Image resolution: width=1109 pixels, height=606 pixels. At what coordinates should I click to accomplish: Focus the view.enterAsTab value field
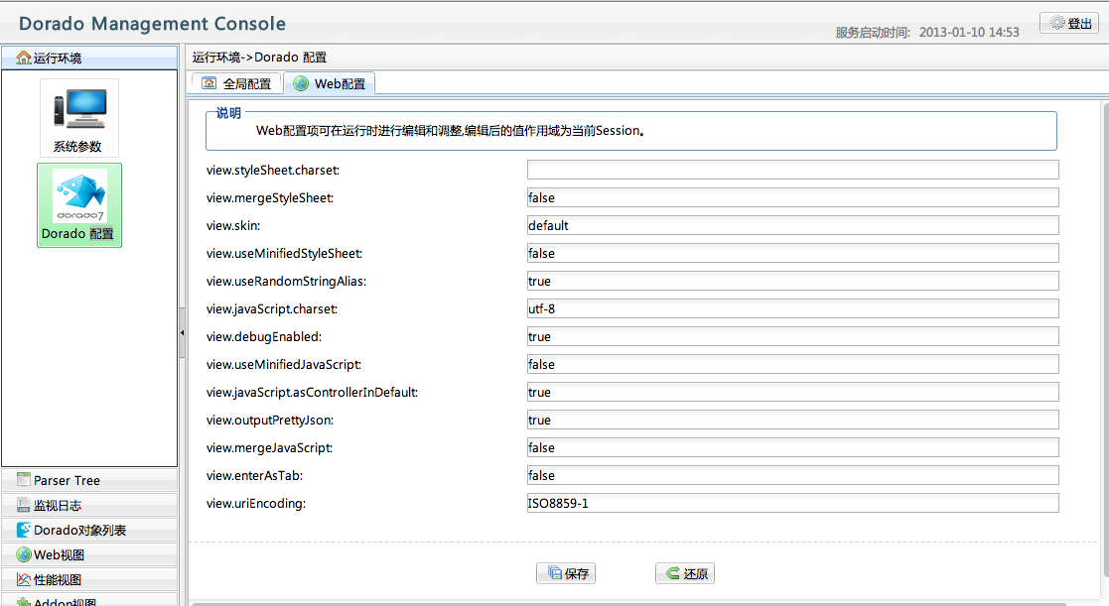tap(792, 475)
